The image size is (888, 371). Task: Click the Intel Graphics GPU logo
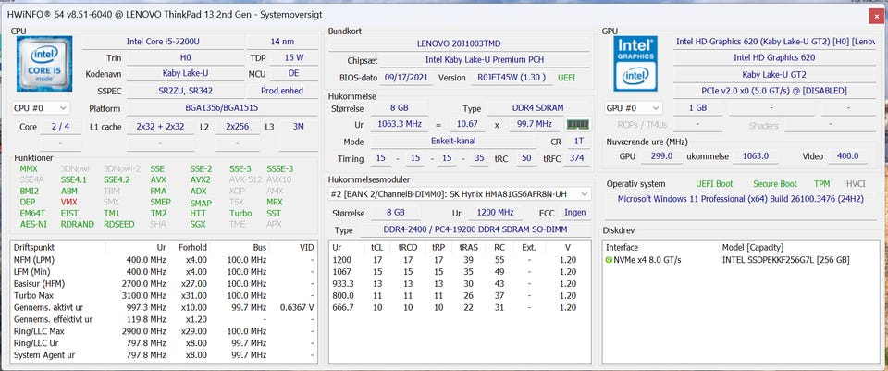pos(635,64)
